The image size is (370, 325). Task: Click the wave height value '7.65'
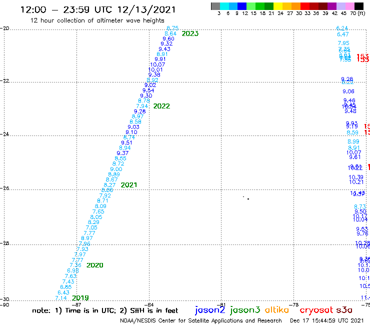(x=98, y=211)
